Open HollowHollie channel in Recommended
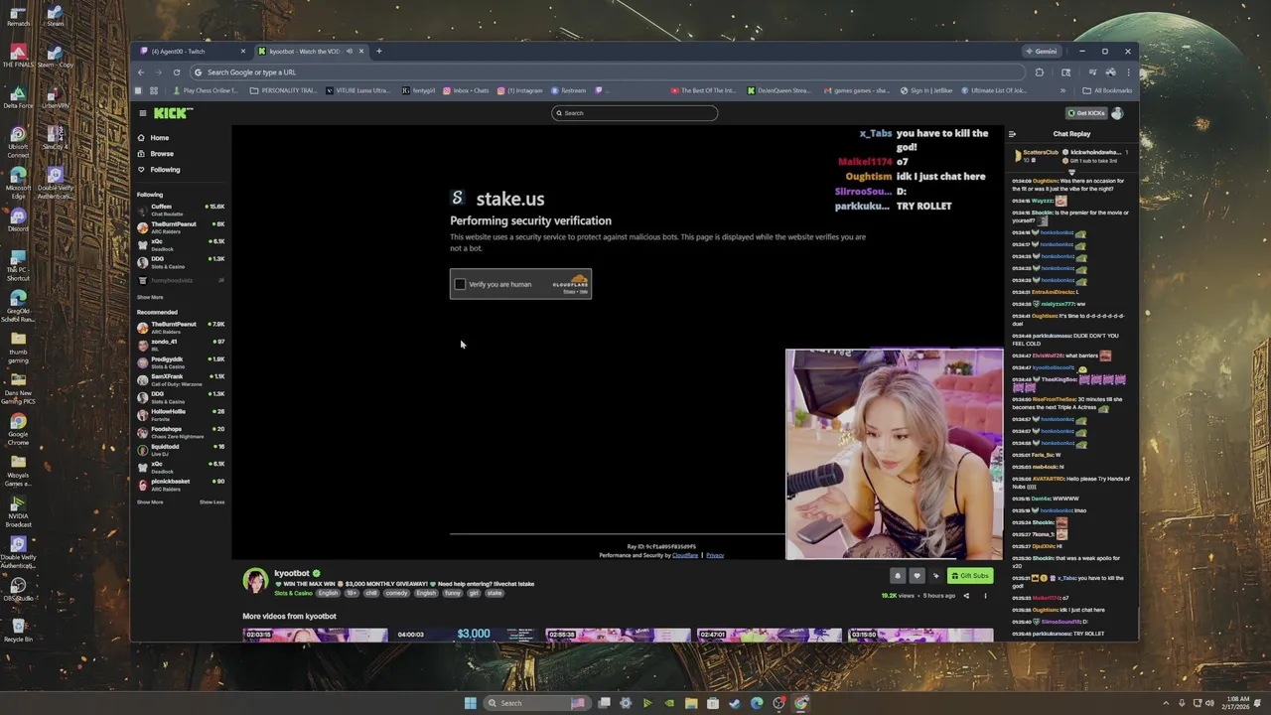 [181, 414]
